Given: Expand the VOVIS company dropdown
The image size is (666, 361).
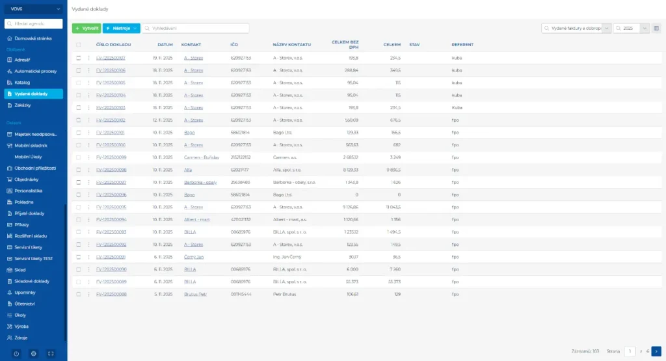Looking at the screenshot, I should tap(59, 9).
